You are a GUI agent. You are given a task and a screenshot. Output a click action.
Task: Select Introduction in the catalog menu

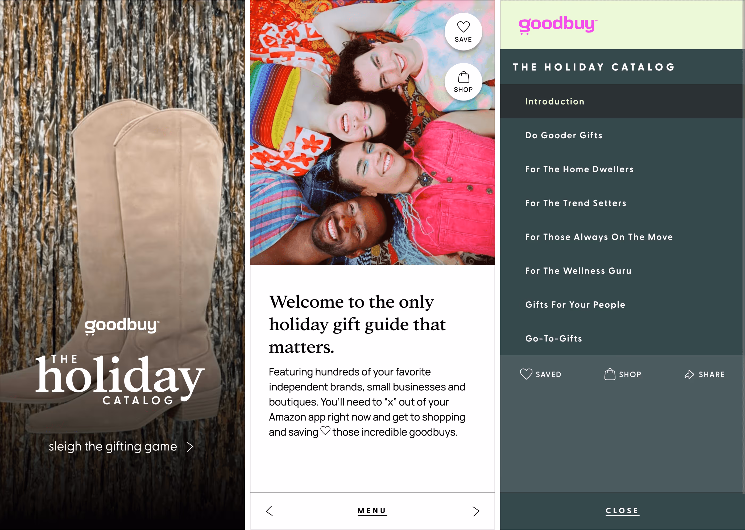[x=622, y=101]
